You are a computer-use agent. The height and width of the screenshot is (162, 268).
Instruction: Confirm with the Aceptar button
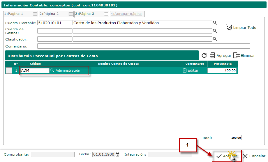[227, 156]
